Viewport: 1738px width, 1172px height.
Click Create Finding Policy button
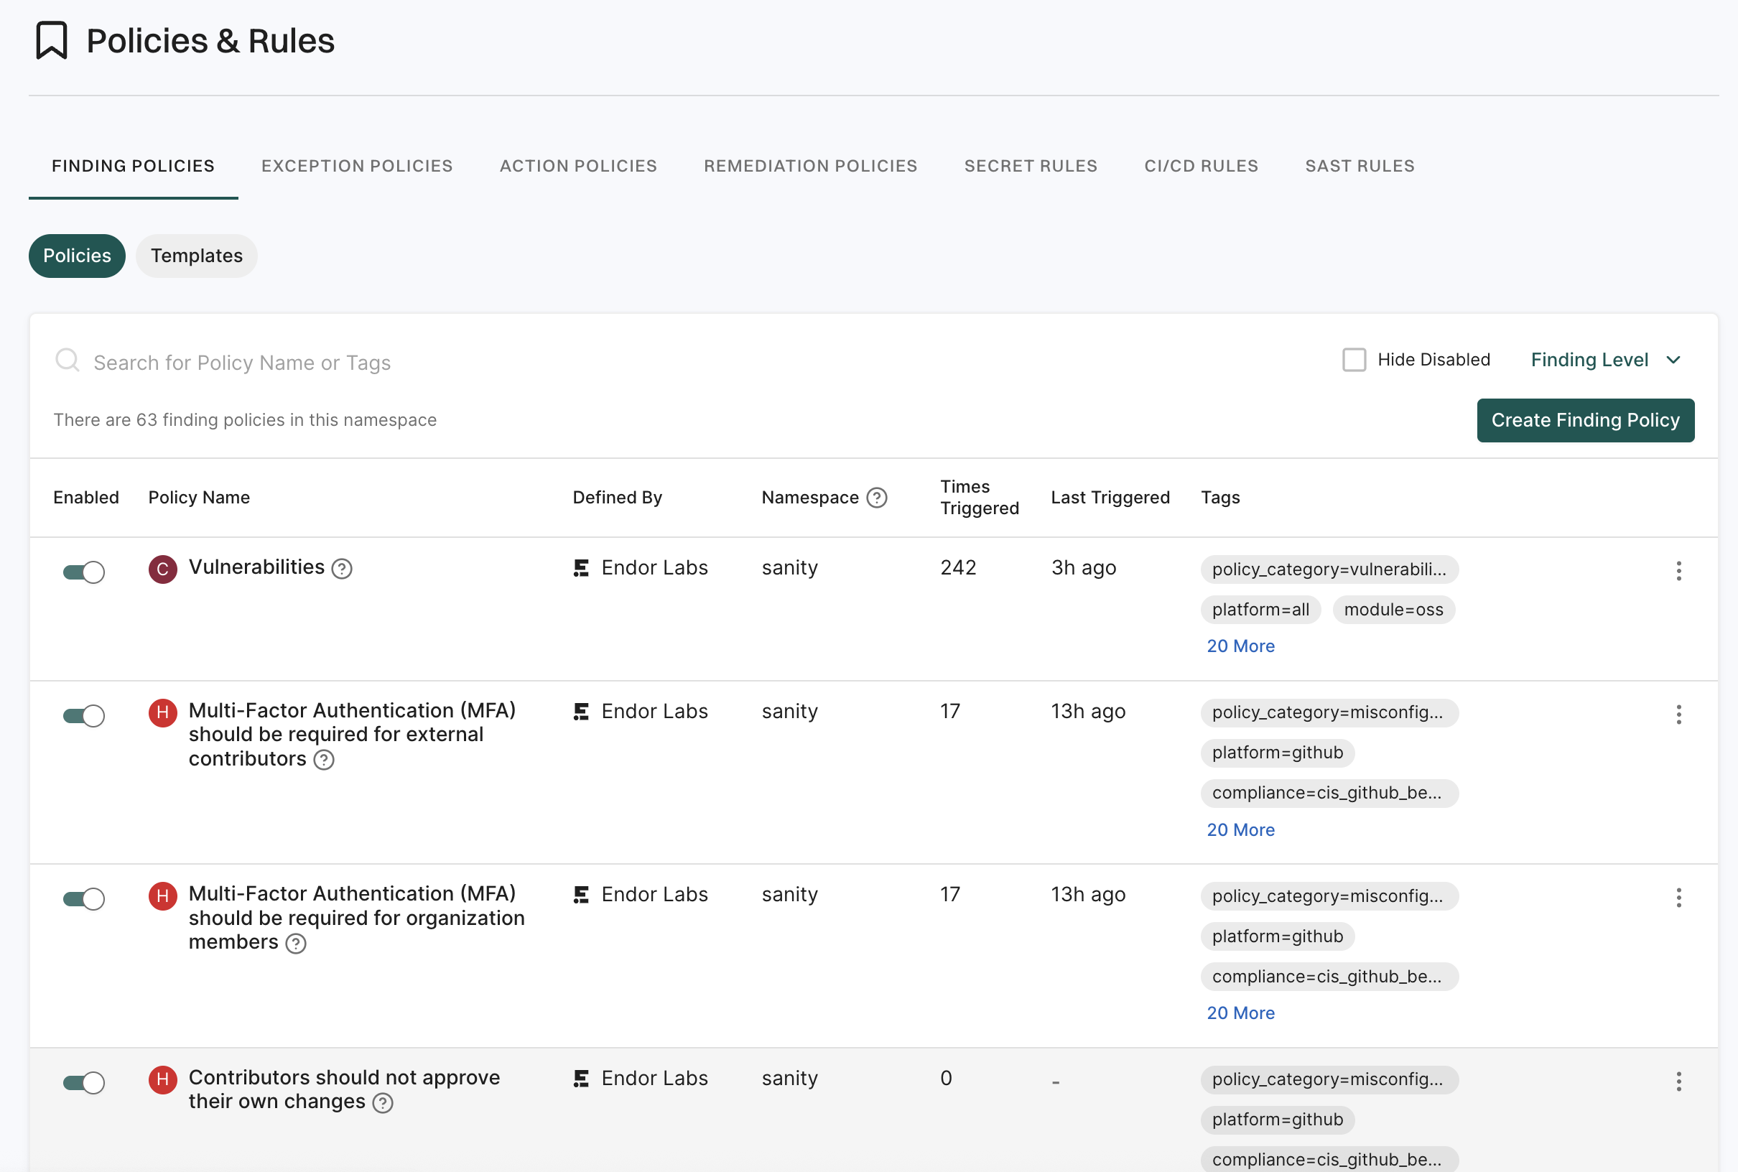pos(1586,421)
